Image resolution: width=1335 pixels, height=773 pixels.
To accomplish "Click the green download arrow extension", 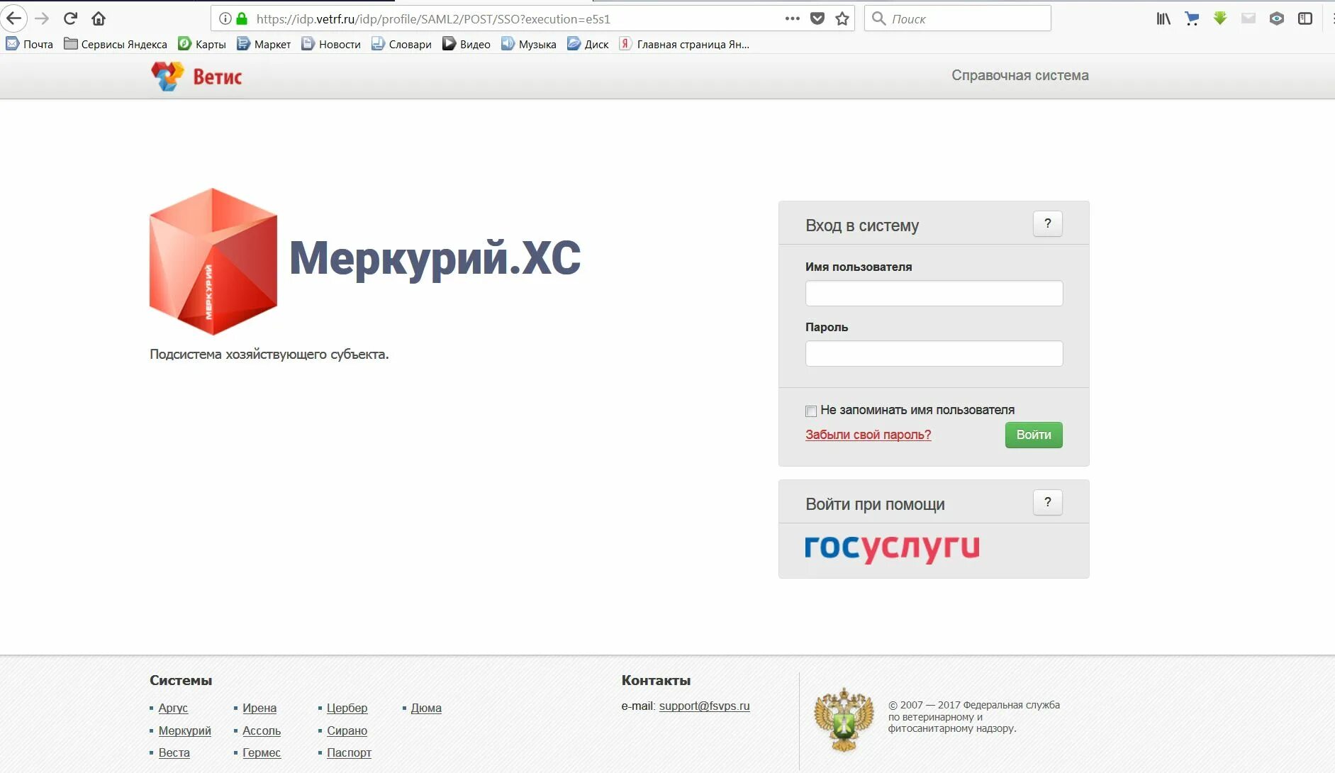I will point(1220,18).
